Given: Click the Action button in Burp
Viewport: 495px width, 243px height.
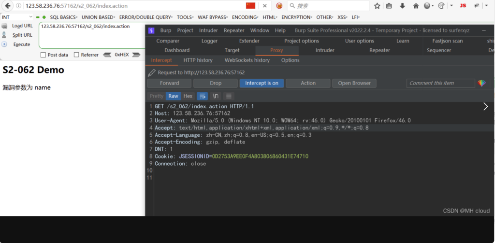Looking at the screenshot, I should 308,83.
